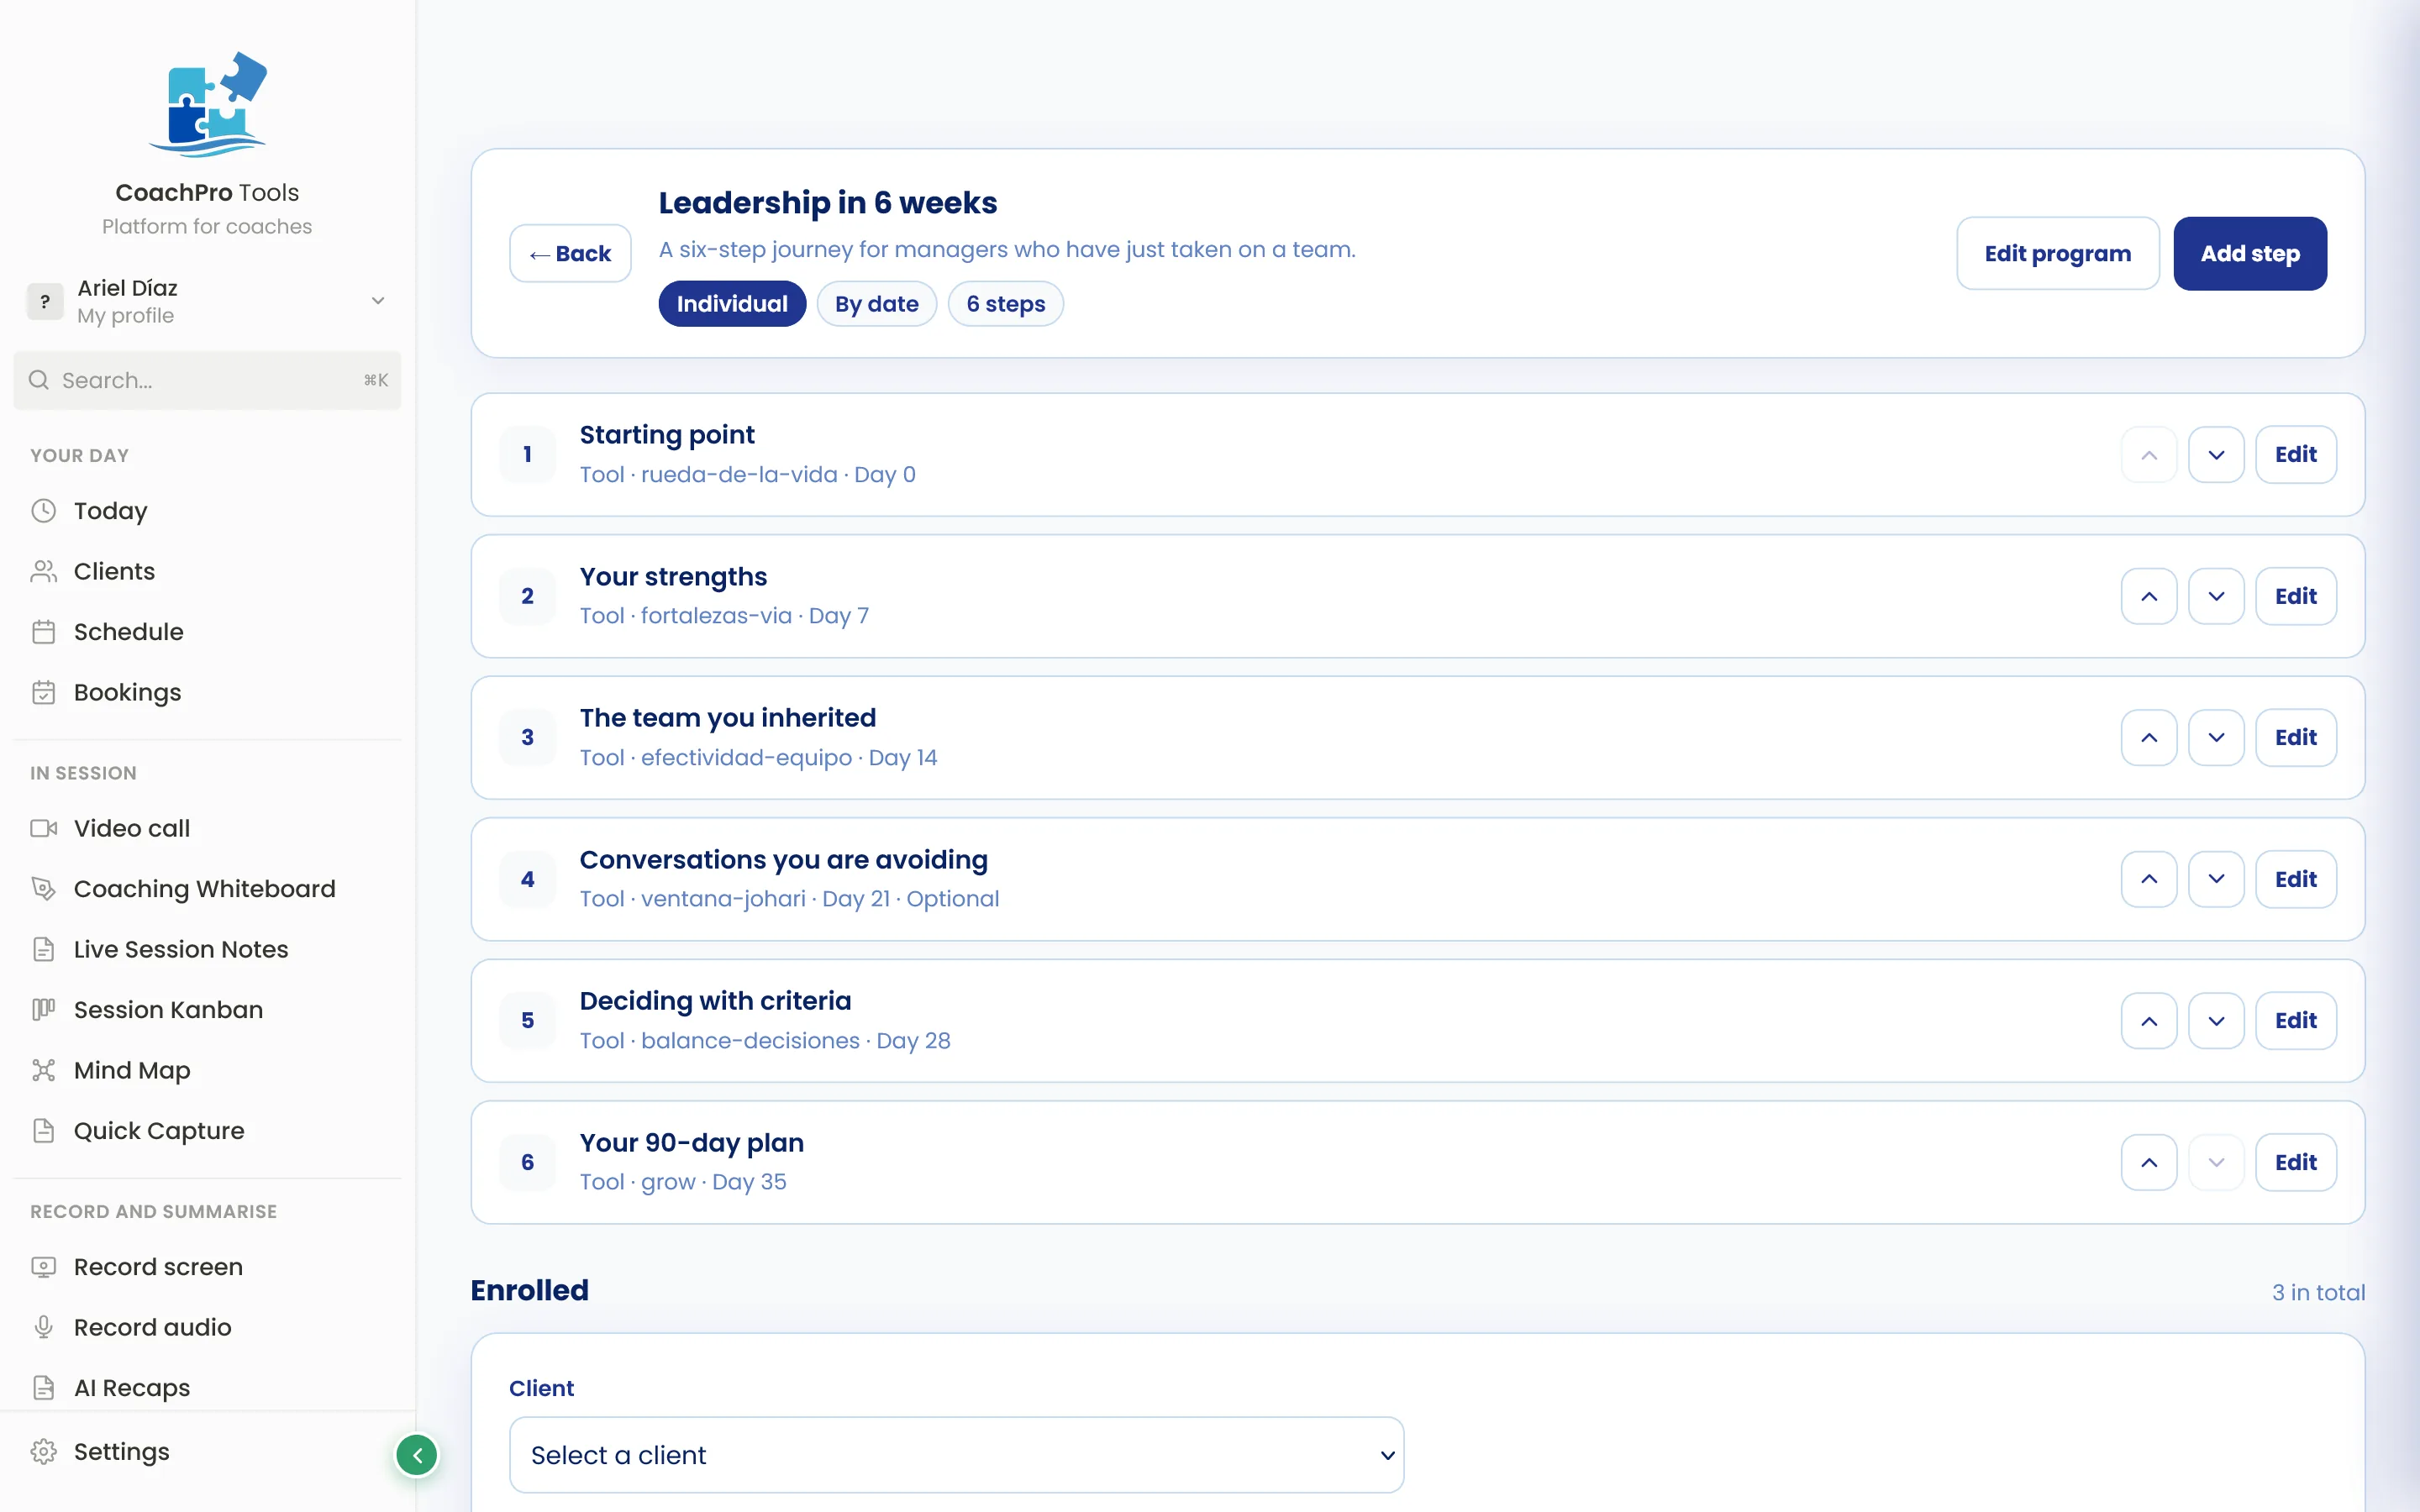Open AI Recaps page
The image size is (2420, 1512).
tap(131, 1388)
